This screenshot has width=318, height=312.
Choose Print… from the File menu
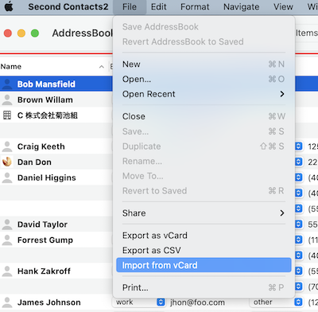pos(204,287)
